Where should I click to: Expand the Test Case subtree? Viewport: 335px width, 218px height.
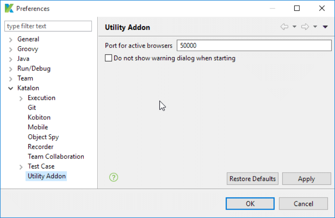(x=21, y=167)
